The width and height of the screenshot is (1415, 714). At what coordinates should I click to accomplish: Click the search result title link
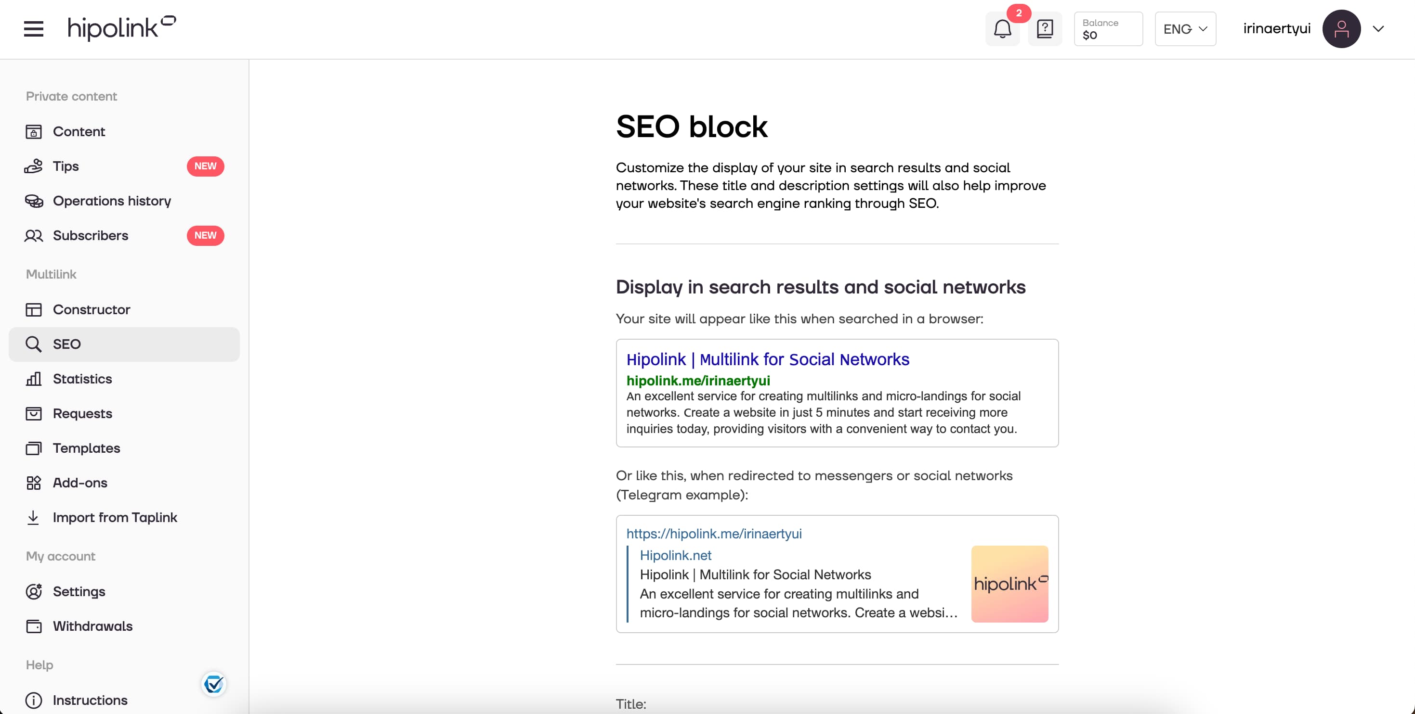(767, 359)
